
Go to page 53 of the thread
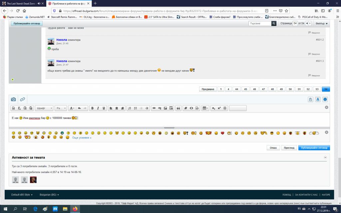tap(317, 89)
